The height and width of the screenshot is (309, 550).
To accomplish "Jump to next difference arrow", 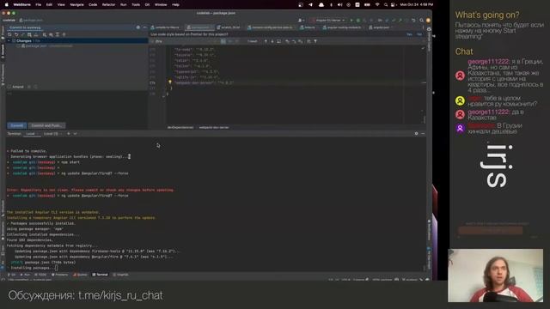I will (272, 41).
